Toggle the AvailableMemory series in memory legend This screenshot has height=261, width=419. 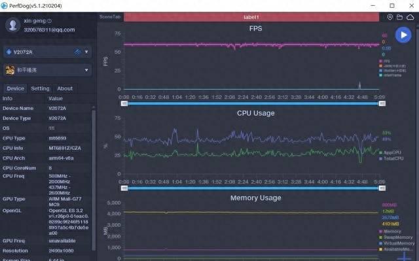[396, 249]
